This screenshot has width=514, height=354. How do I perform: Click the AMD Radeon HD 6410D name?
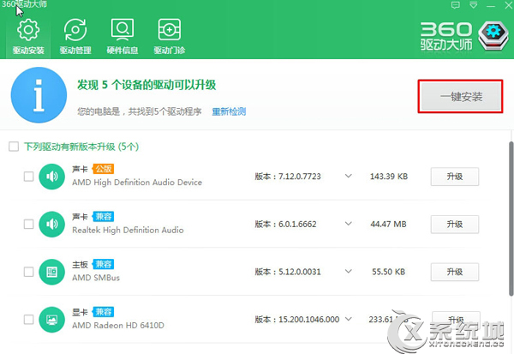(118, 326)
